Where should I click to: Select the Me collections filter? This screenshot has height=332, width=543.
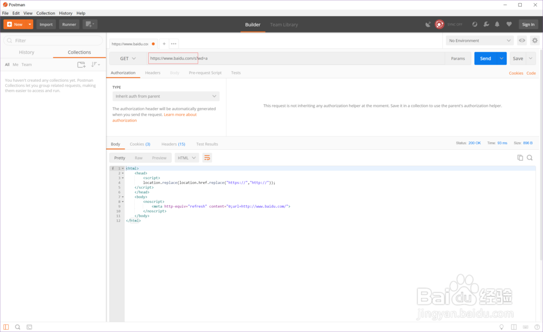click(16, 65)
